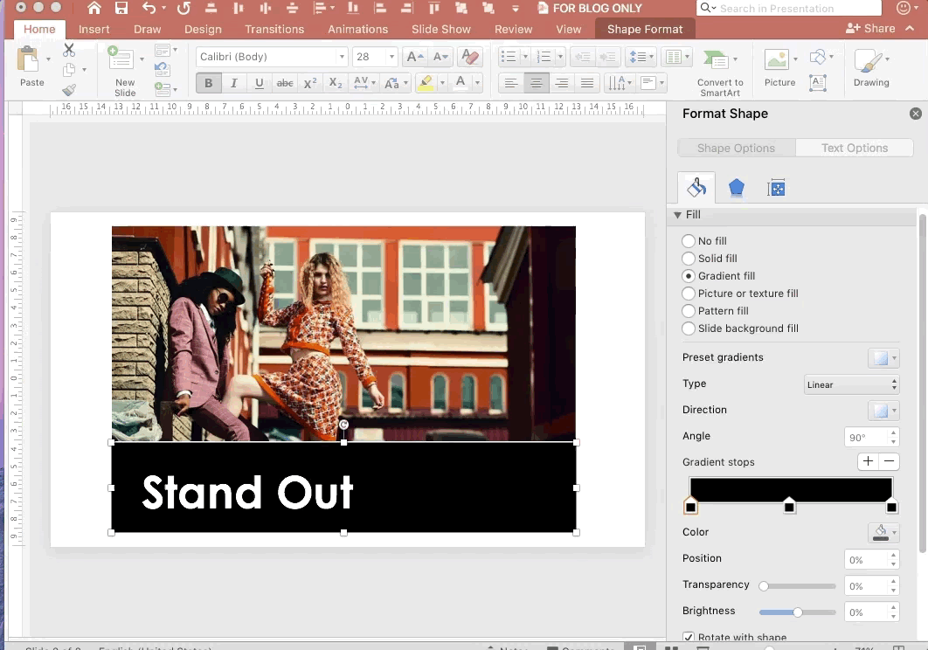Screen dimensions: 928x650
Task: Toggle italic formatting
Action: click(x=234, y=83)
